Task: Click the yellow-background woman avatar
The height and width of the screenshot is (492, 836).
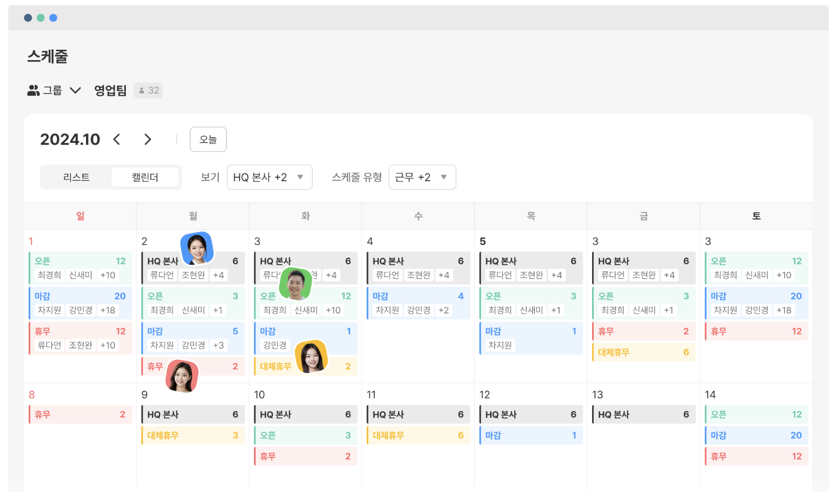Action: [x=311, y=357]
